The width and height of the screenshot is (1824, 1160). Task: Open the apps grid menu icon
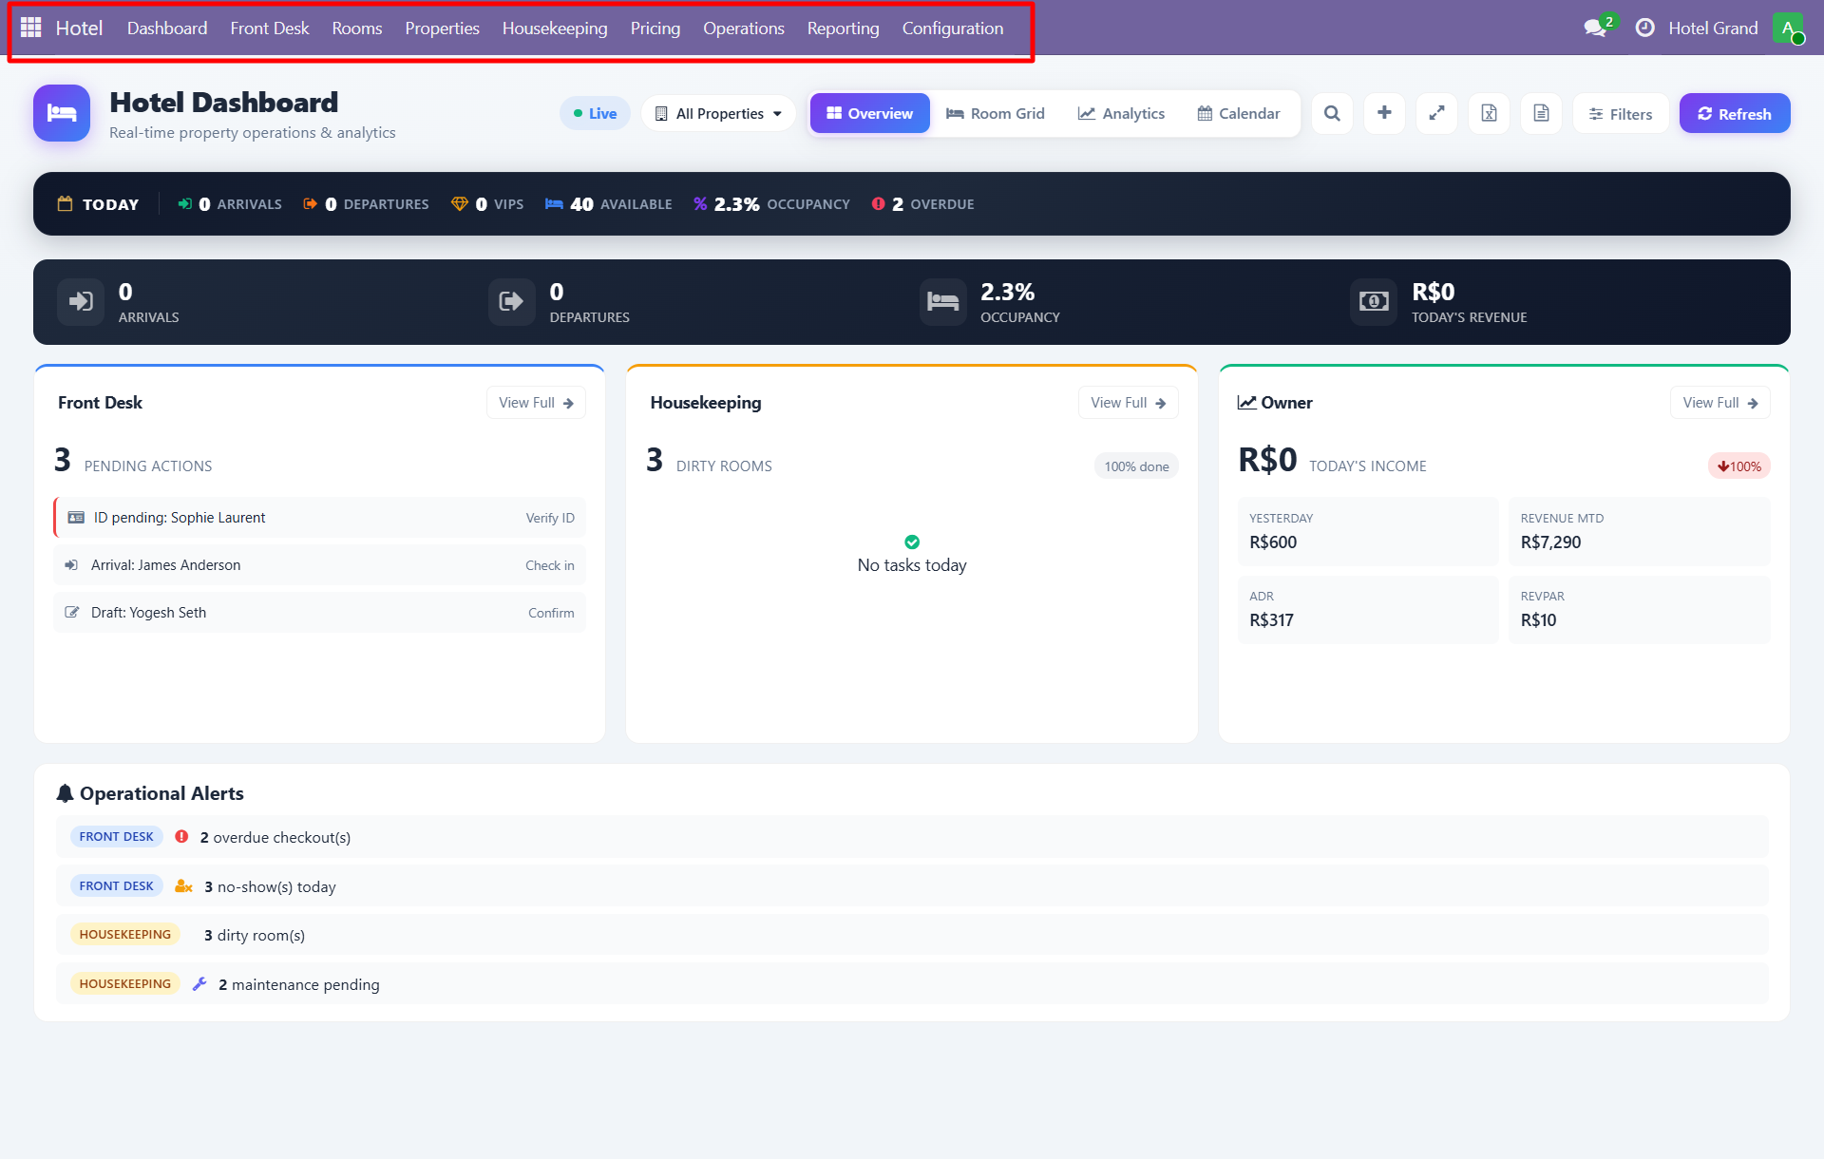point(30,28)
